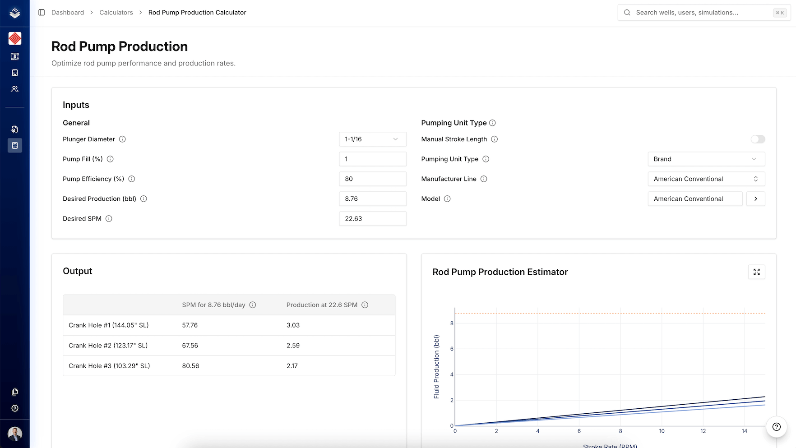Open the wells derrick icon in the sidebar
796x448 pixels.
tap(15, 56)
